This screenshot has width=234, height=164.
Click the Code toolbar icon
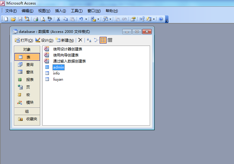pyautogui.click(x=117, y=19)
